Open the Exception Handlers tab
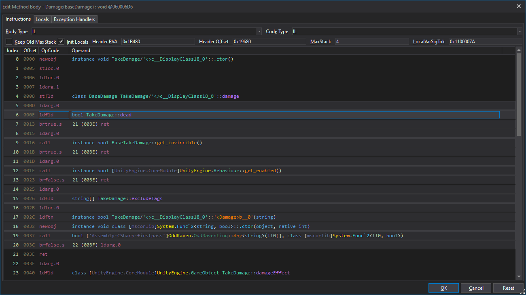 pyautogui.click(x=74, y=19)
